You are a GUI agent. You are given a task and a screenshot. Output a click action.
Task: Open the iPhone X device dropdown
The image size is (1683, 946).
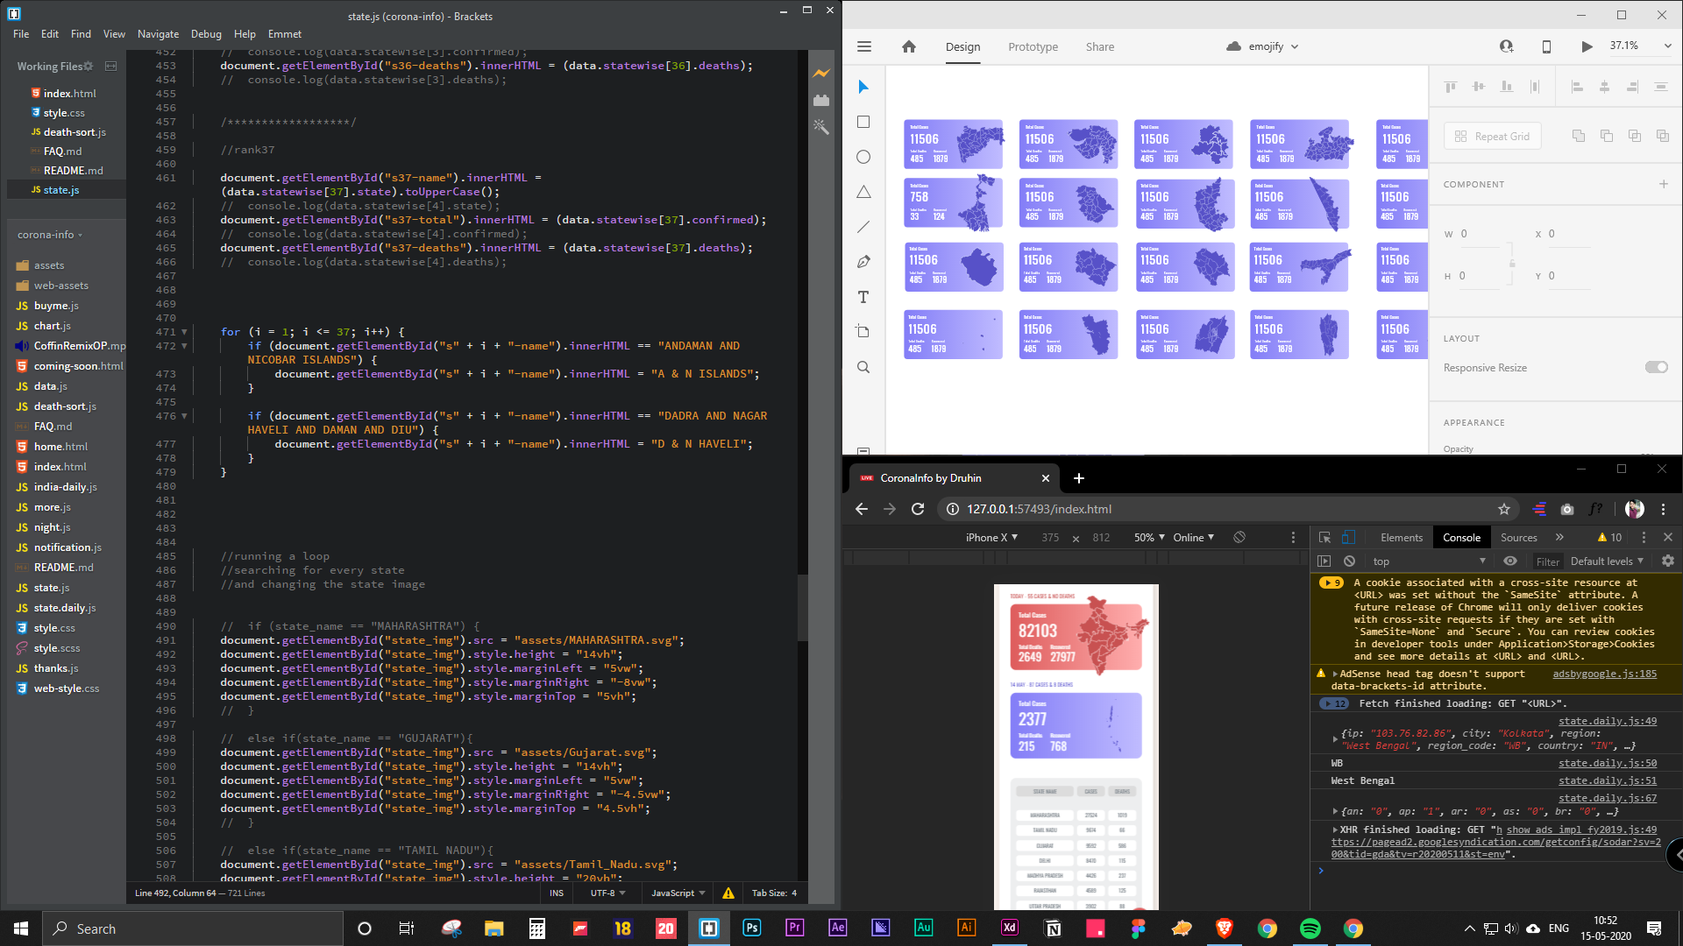tap(991, 537)
